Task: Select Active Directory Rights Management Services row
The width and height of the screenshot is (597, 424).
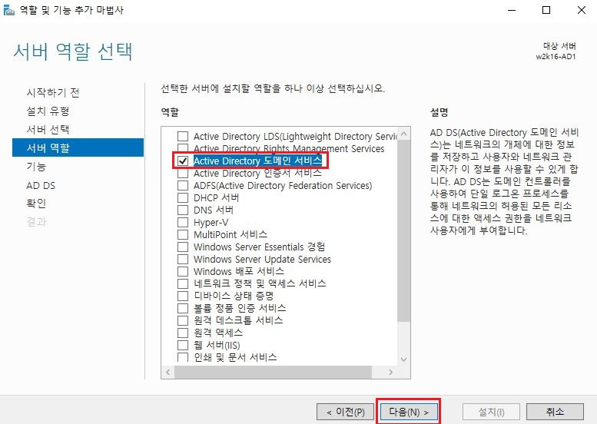Action: tap(289, 148)
